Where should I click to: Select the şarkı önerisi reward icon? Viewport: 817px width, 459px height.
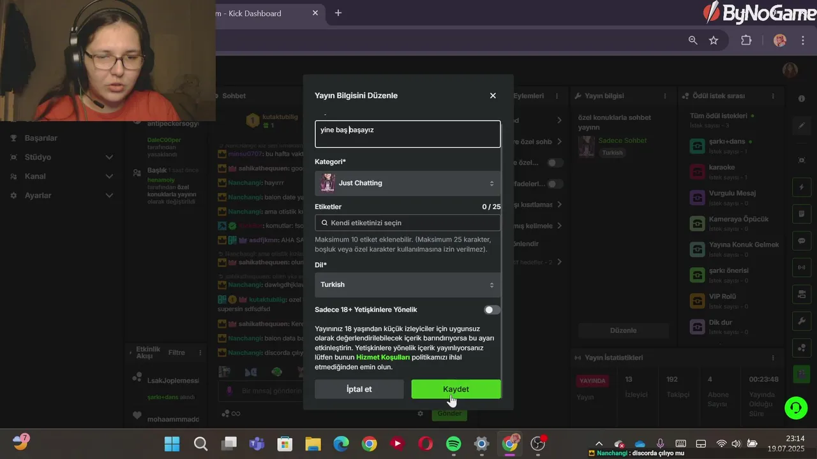point(698,275)
